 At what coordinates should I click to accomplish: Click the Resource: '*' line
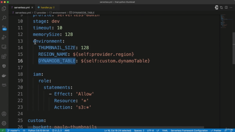coord(71,100)
